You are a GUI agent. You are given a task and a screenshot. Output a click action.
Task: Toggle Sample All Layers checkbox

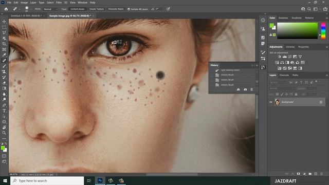pos(129,9)
